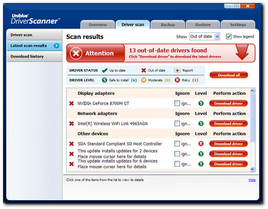Select Latest scan results in sidebar

[x=35, y=46]
